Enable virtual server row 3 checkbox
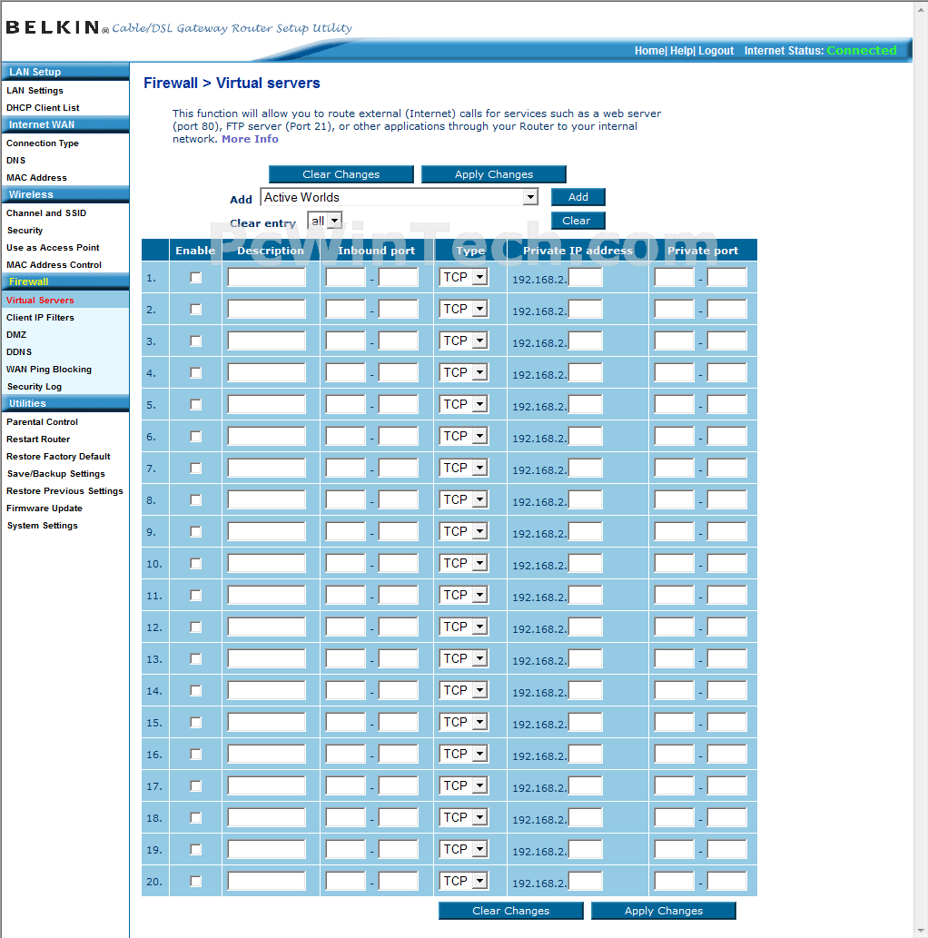Image resolution: width=928 pixels, height=938 pixels. (x=195, y=341)
